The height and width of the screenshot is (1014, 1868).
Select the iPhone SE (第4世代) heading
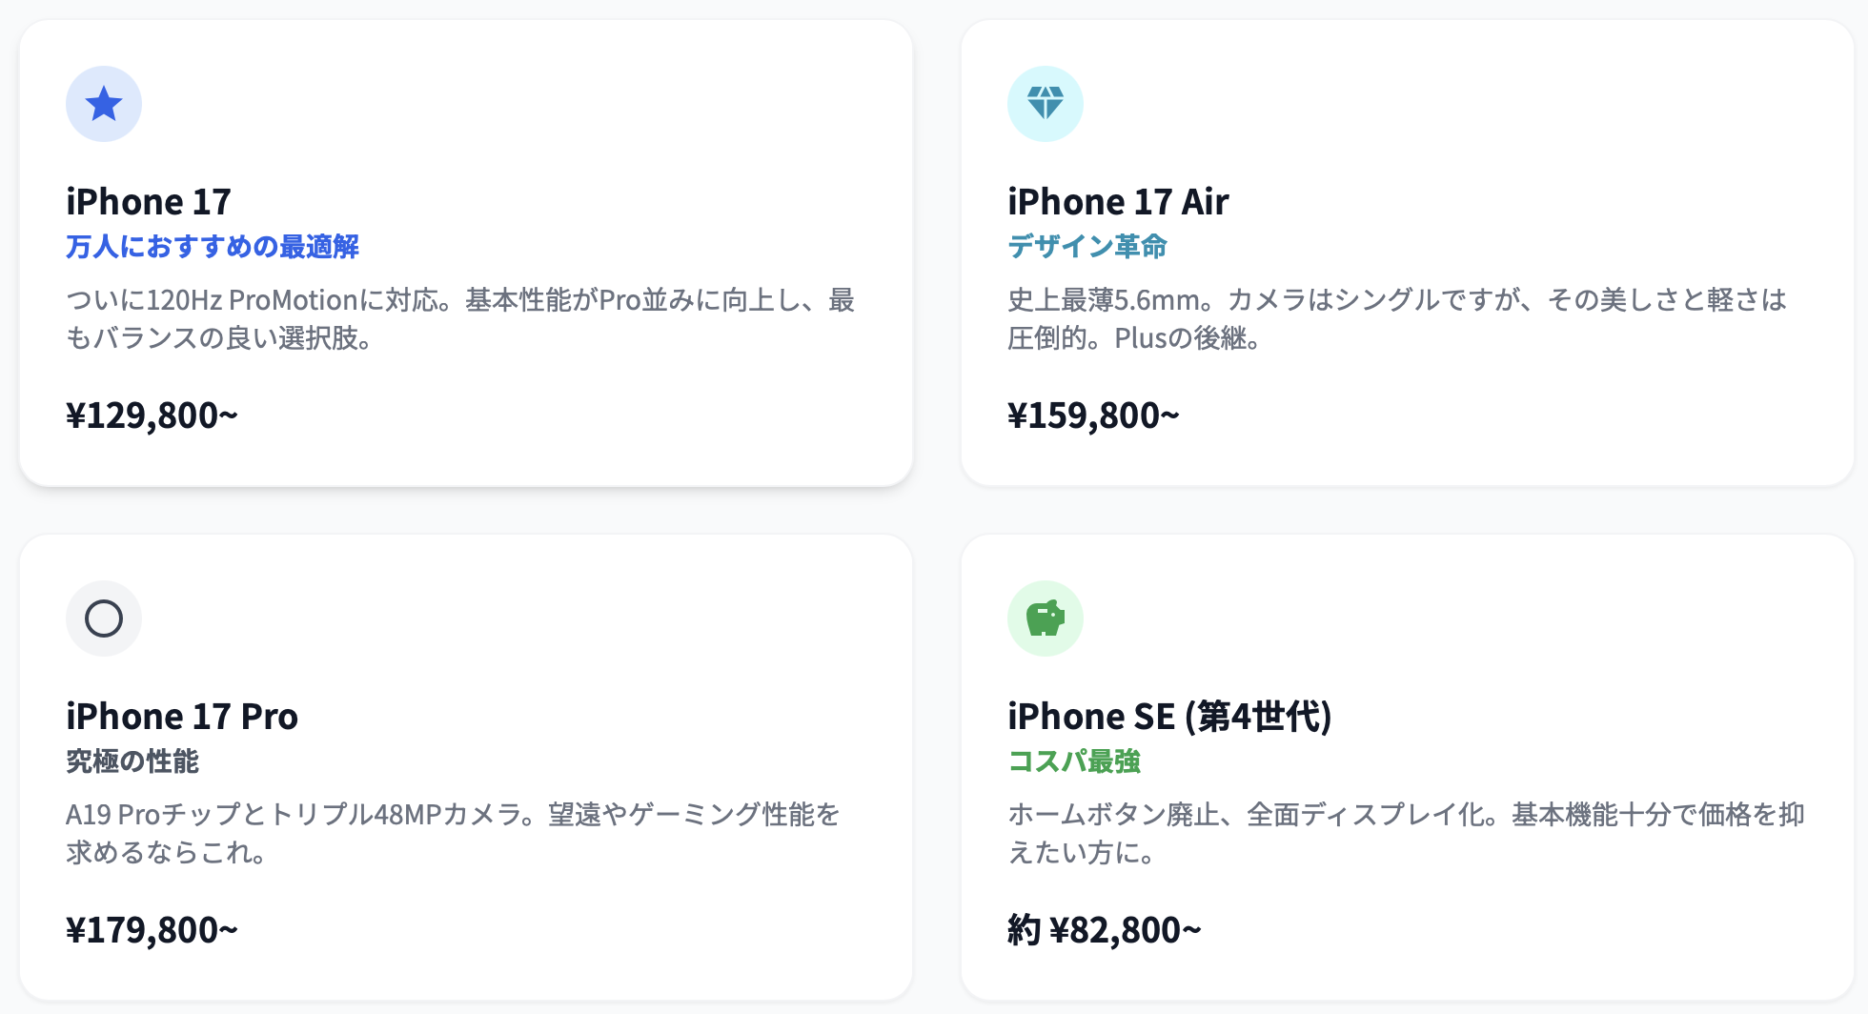1169,717
